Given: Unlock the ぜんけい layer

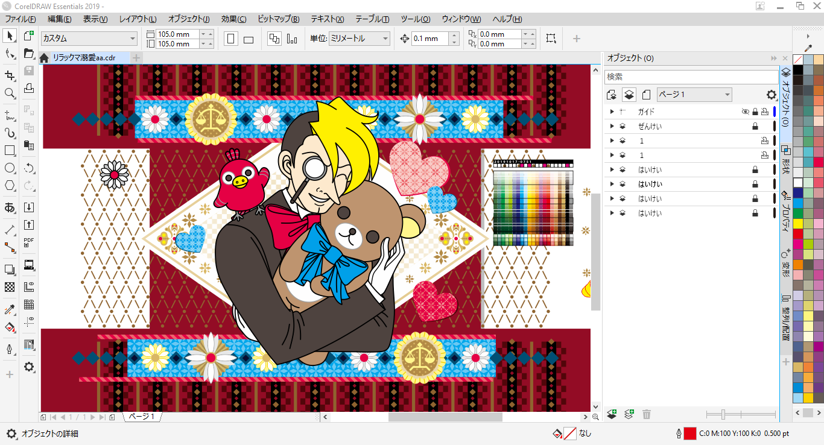Looking at the screenshot, I should click(x=755, y=126).
